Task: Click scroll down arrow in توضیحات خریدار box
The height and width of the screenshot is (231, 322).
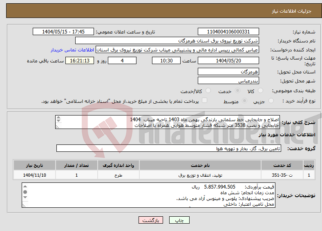Action: point(25,198)
